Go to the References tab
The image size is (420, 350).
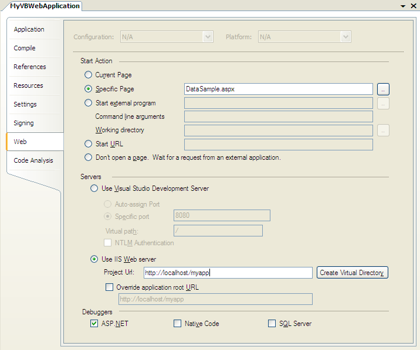pos(30,67)
